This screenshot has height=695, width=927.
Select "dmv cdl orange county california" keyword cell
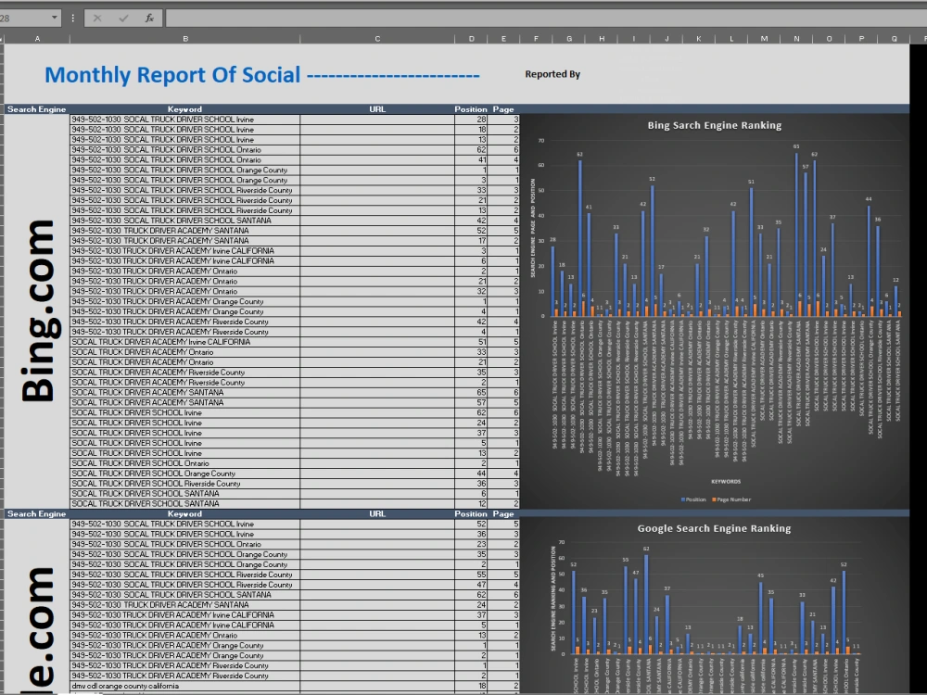click(x=185, y=686)
